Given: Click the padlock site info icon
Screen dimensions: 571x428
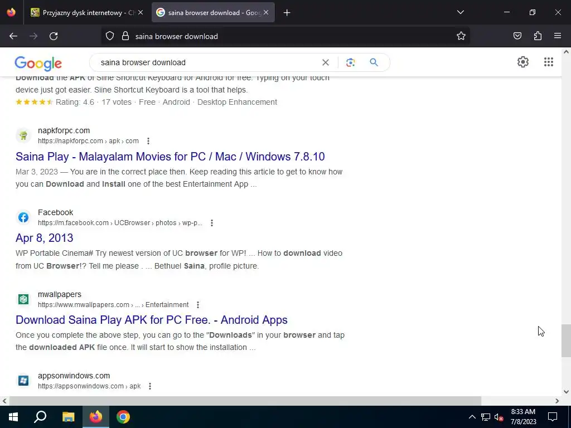Looking at the screenshot, I should tap(125, 36).
